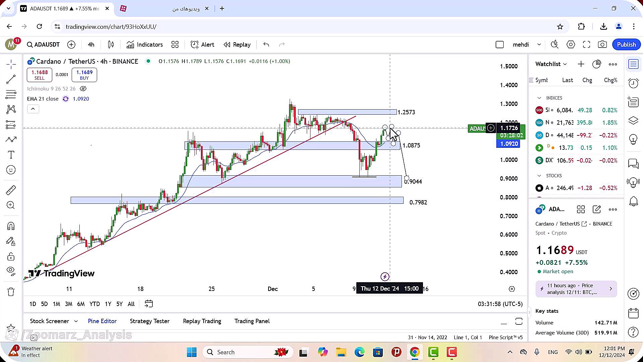Viewport: 643px width, 362px height.
Task: Switch to Strategy Tester tab
Action: coord(150,321)
